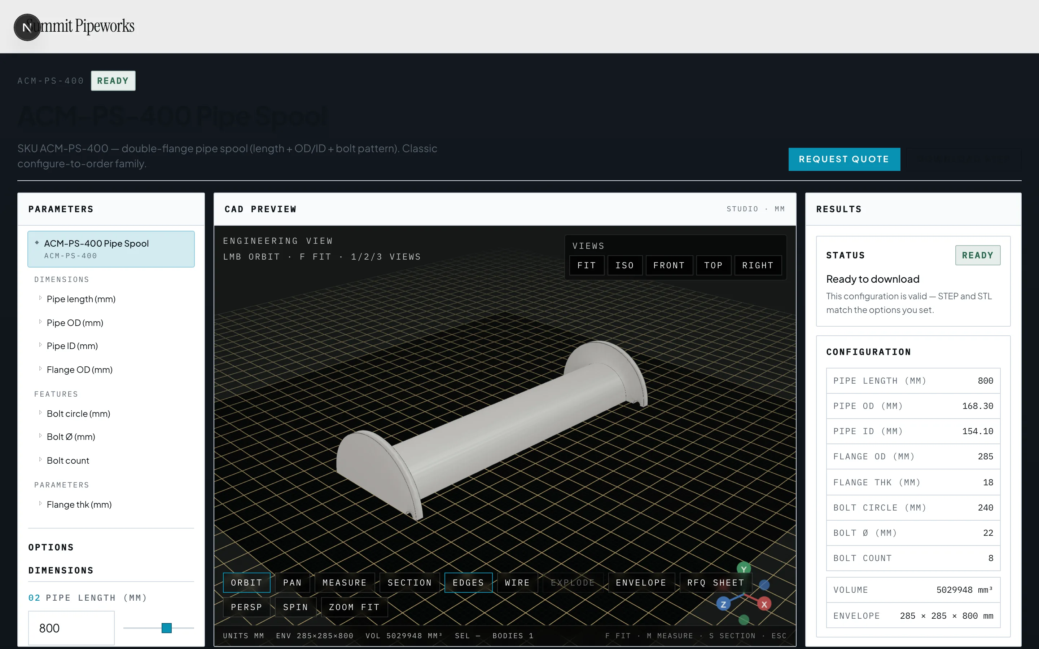The height and width of the screenshot is (649, 1039).
Task: Select the PAN navigation tool
Action: [292, 582]
